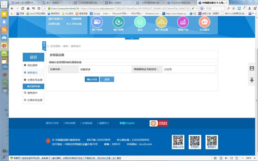This screenshot has width=258, height=161.
Task: Click the sound speaker icon in status bar
Action: 226,158
